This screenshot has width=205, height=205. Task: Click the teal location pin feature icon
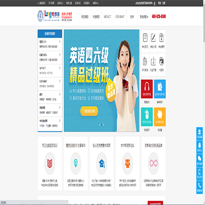(76, 163)
